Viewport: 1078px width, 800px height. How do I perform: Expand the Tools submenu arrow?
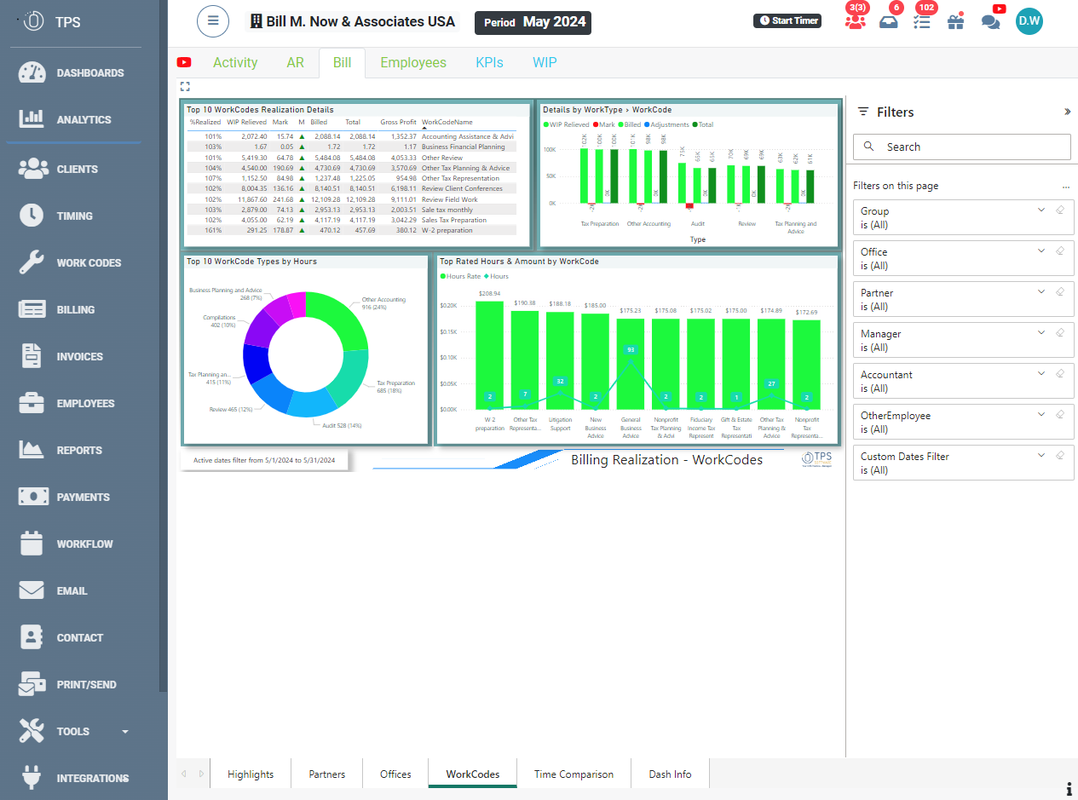(125, 731)
